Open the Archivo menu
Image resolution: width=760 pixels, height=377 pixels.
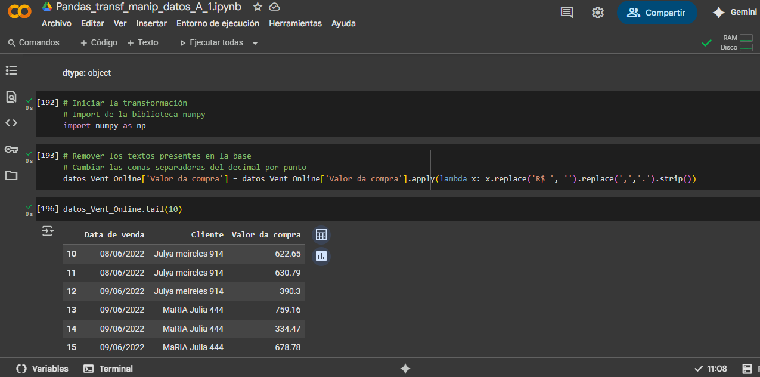click(x=57, y=23)
